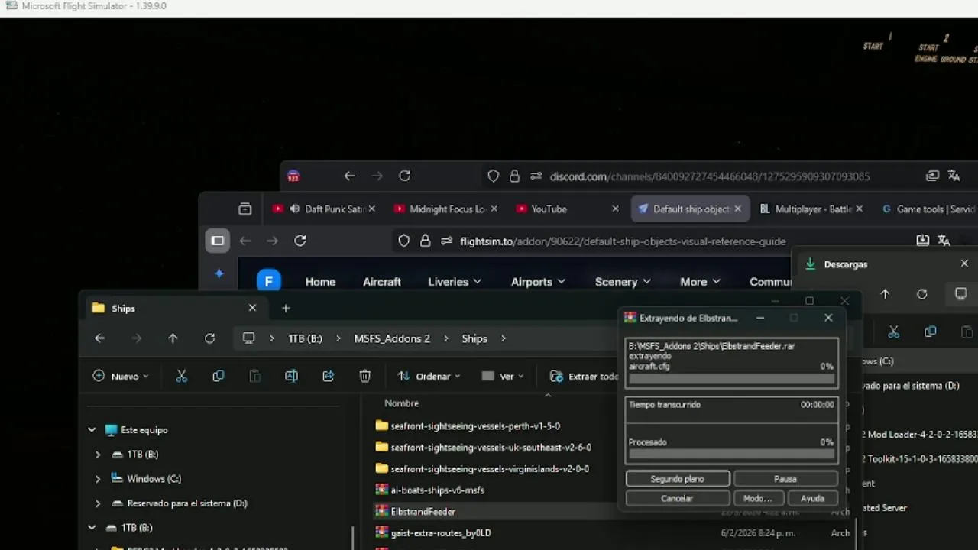Click Modo... button in extraction dialog
Viewport: 978px width, 550px height.
pyautogui.click(x=757, y=498)
